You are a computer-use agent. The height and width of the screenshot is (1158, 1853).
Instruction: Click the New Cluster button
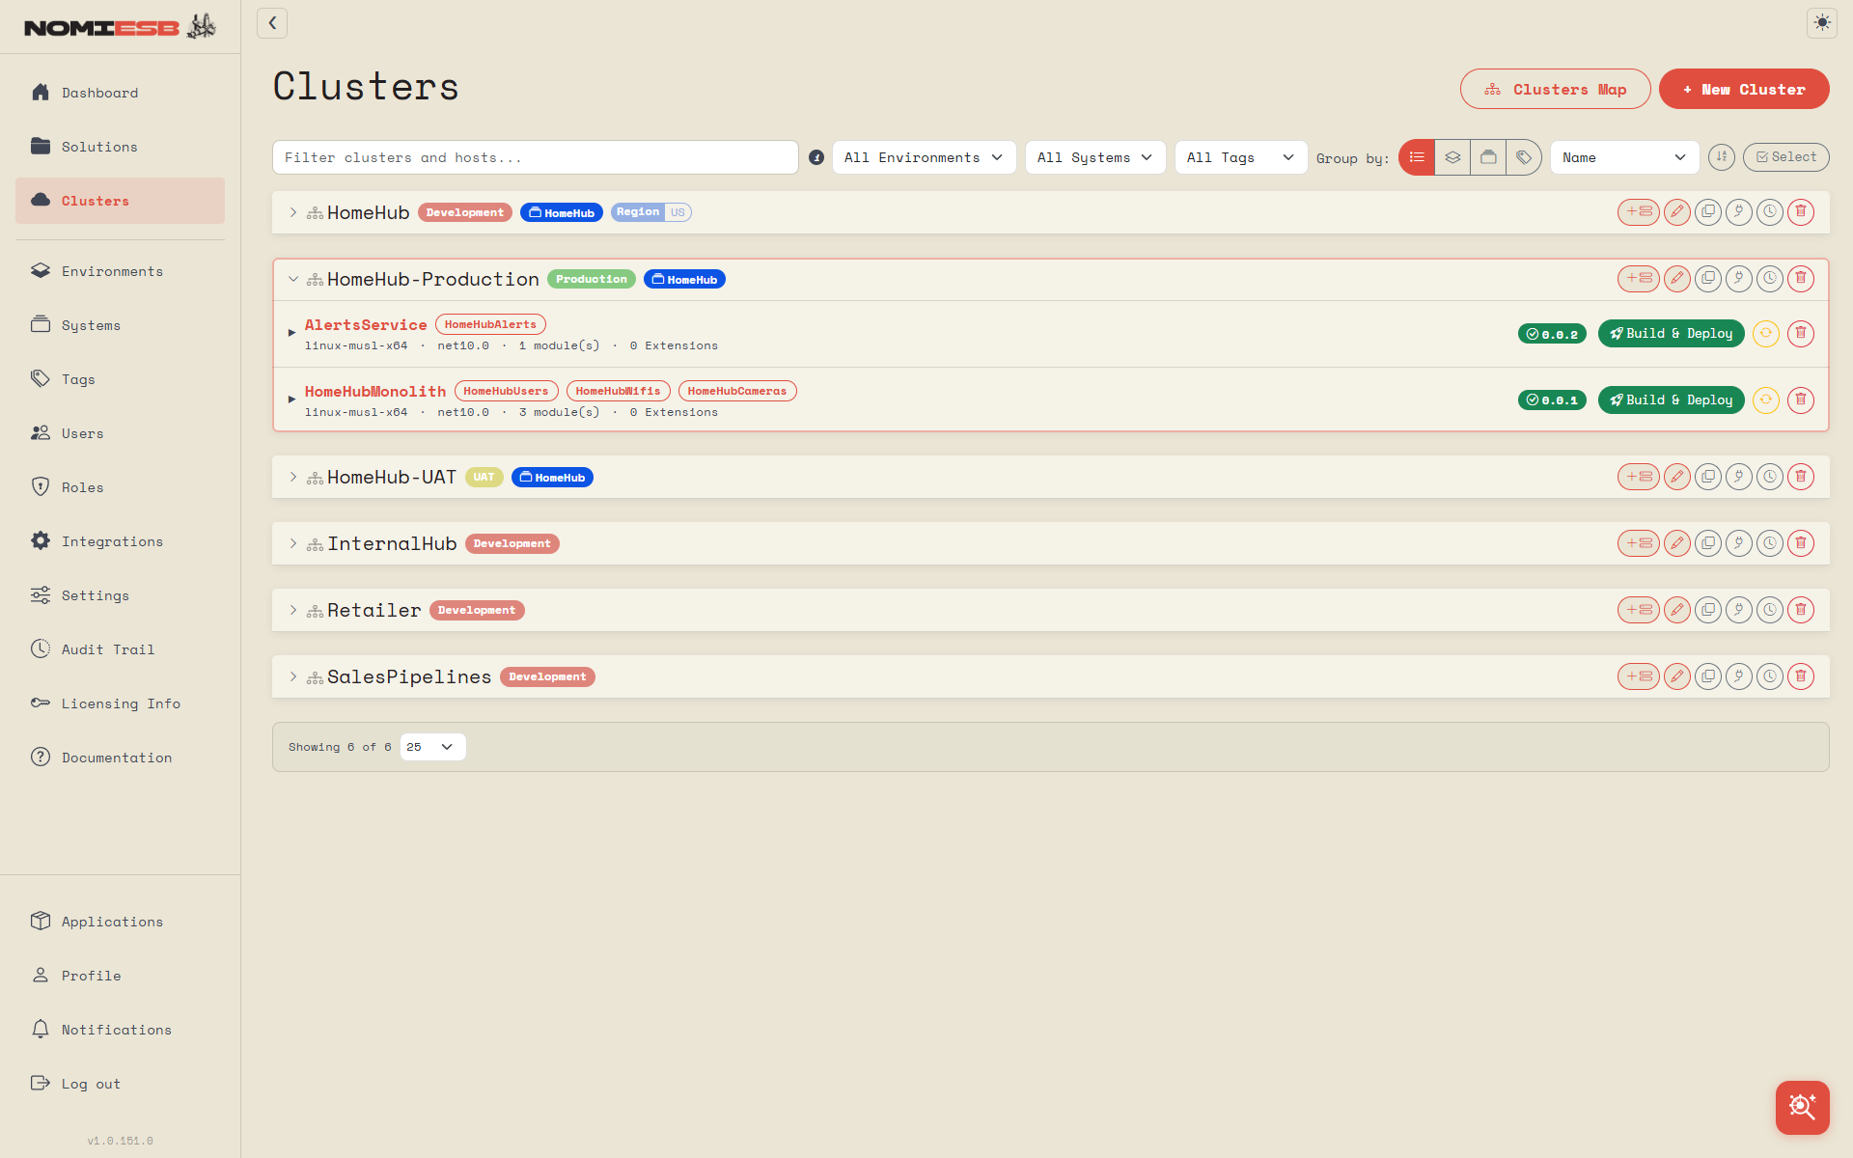(1744, 89)
